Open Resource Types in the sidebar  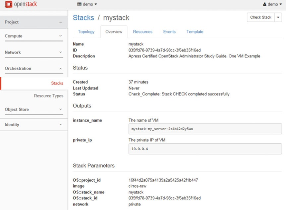coord(48,96)
